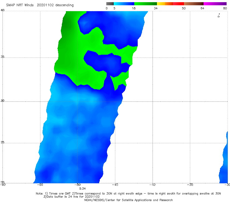The width and height of the screenshot is (230, 202).
Task: Click the colorbar label 34
Action: [x=156, y=8]
